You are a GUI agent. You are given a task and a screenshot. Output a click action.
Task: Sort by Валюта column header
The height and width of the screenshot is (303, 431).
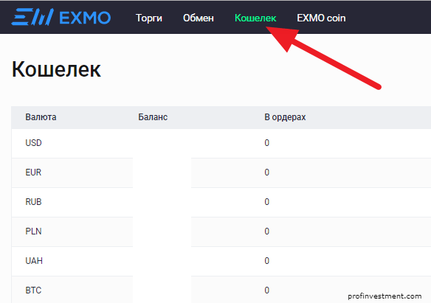pyautogui.click(x=41, y=117)
